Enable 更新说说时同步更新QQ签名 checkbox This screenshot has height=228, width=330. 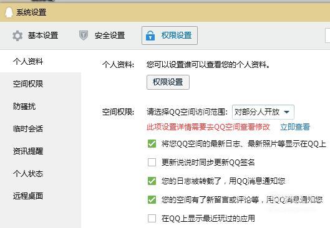152,162
